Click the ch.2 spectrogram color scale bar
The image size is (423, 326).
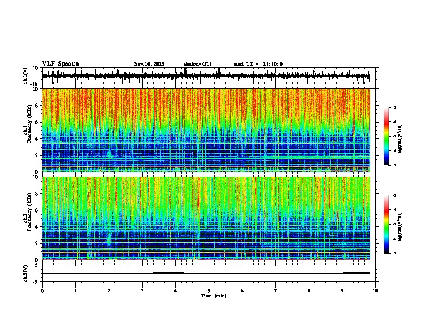coord(387,224)
